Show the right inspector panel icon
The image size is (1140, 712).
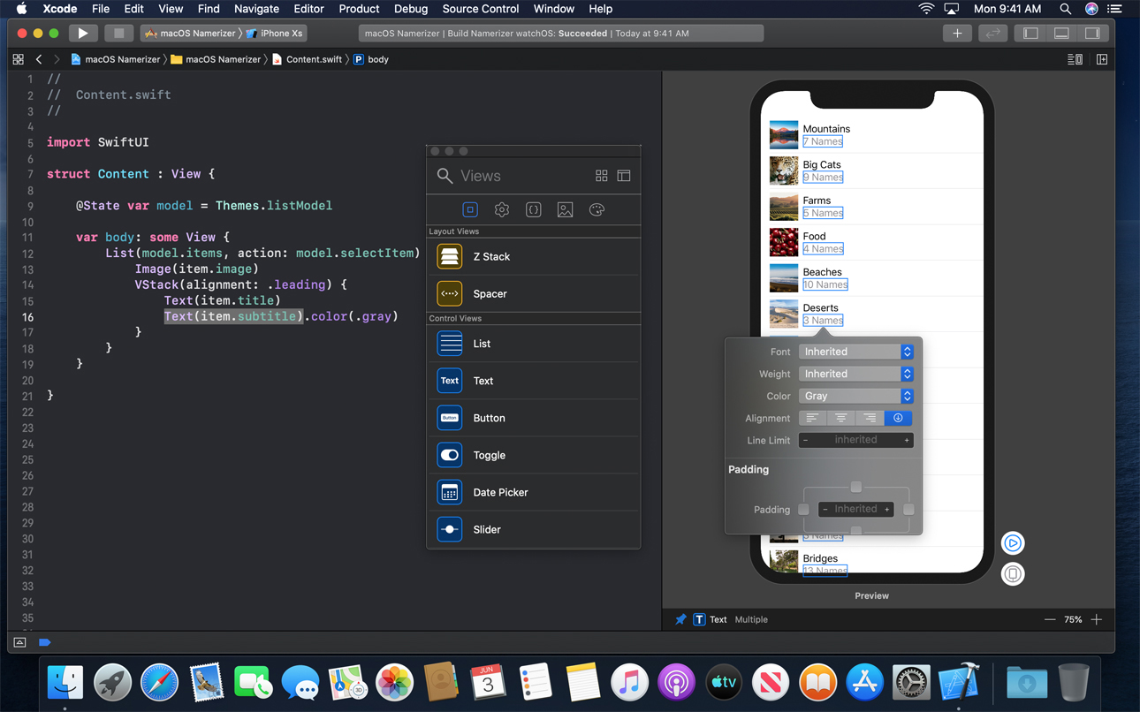pos(1093,33)
